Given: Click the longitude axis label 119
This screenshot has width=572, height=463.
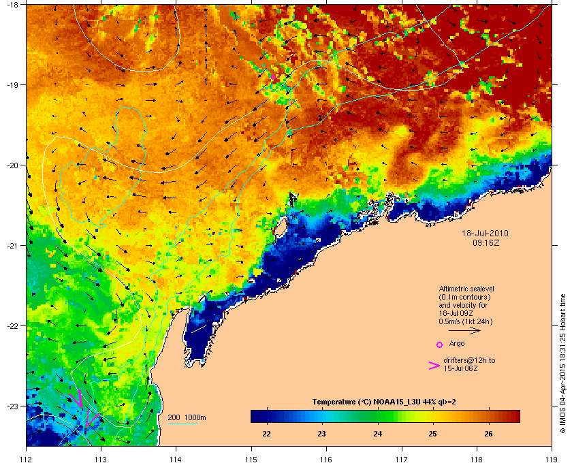Looking at the screenshot, I should (552, 459).
